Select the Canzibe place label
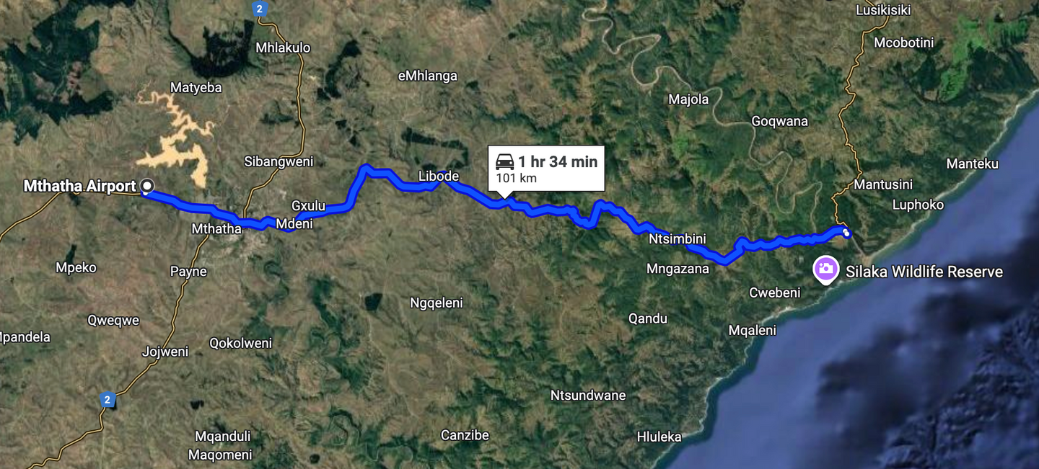The height and width of the screenshot is (469, 1039). (x=465, y=435)
